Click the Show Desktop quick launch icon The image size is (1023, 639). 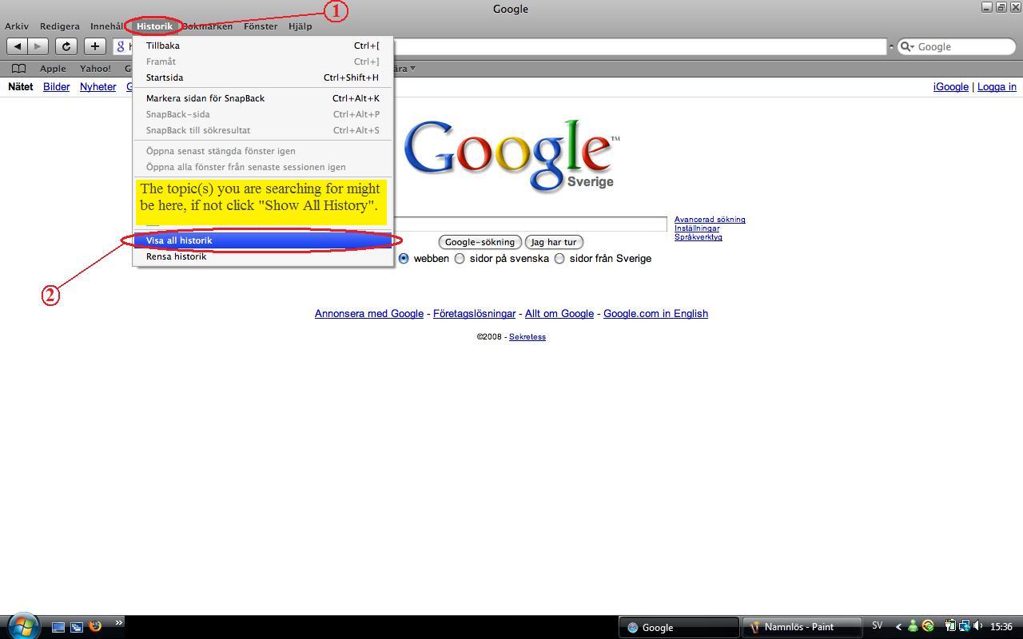coord(58,627)
